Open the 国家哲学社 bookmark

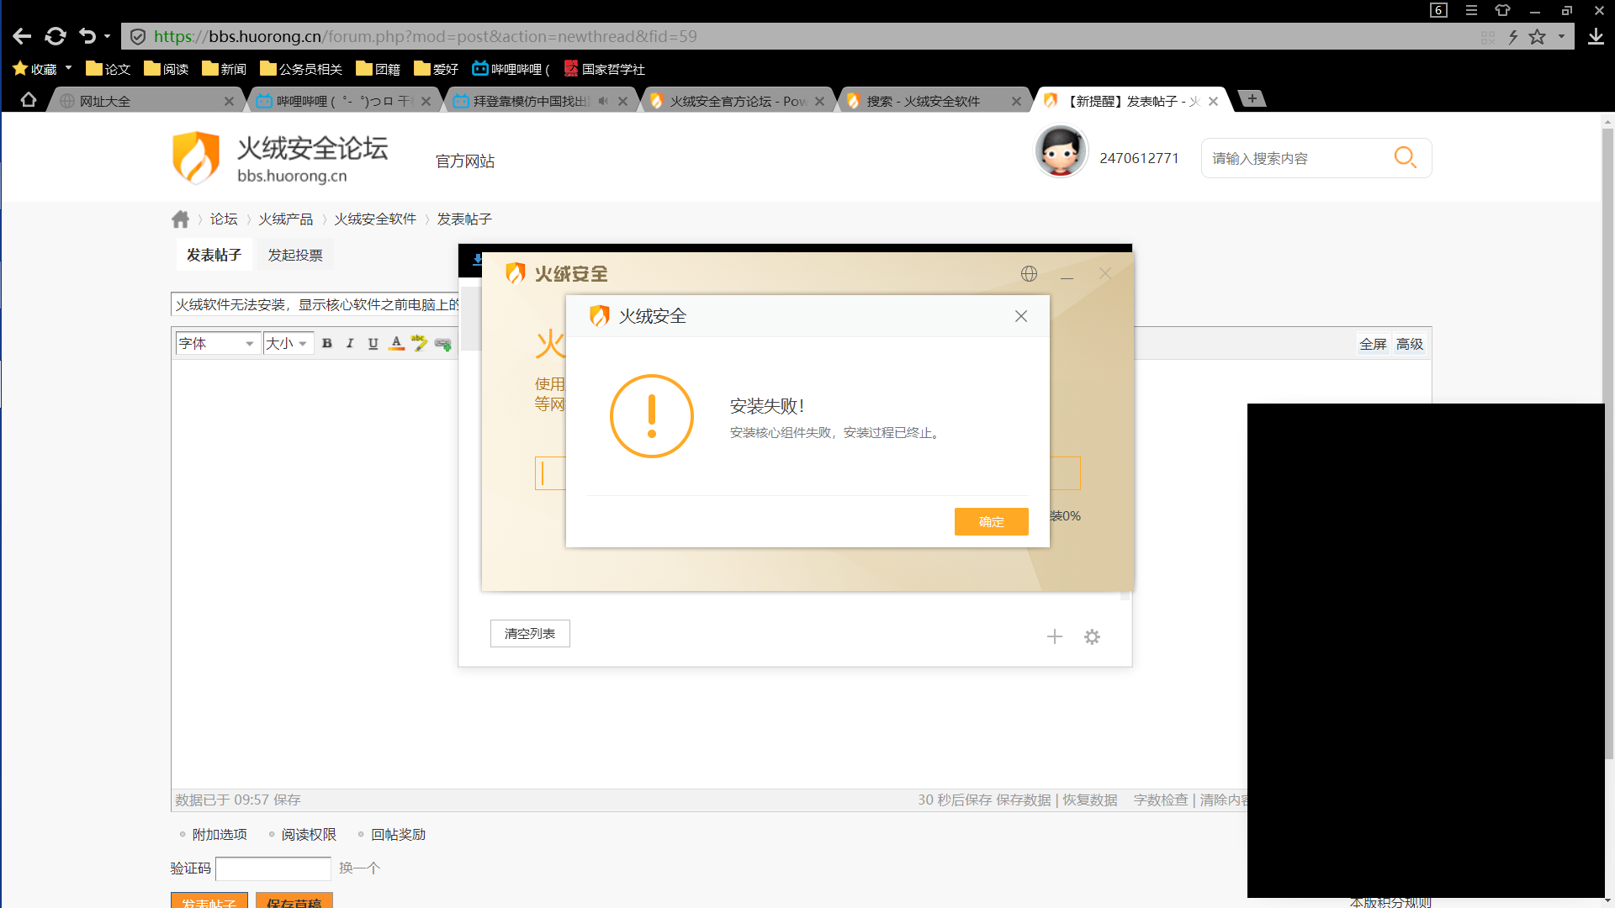pos(604,69)
